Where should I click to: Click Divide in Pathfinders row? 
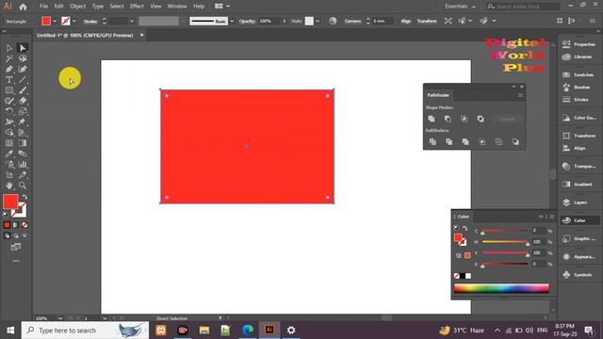pyautogui.click(x=432, y=142)
